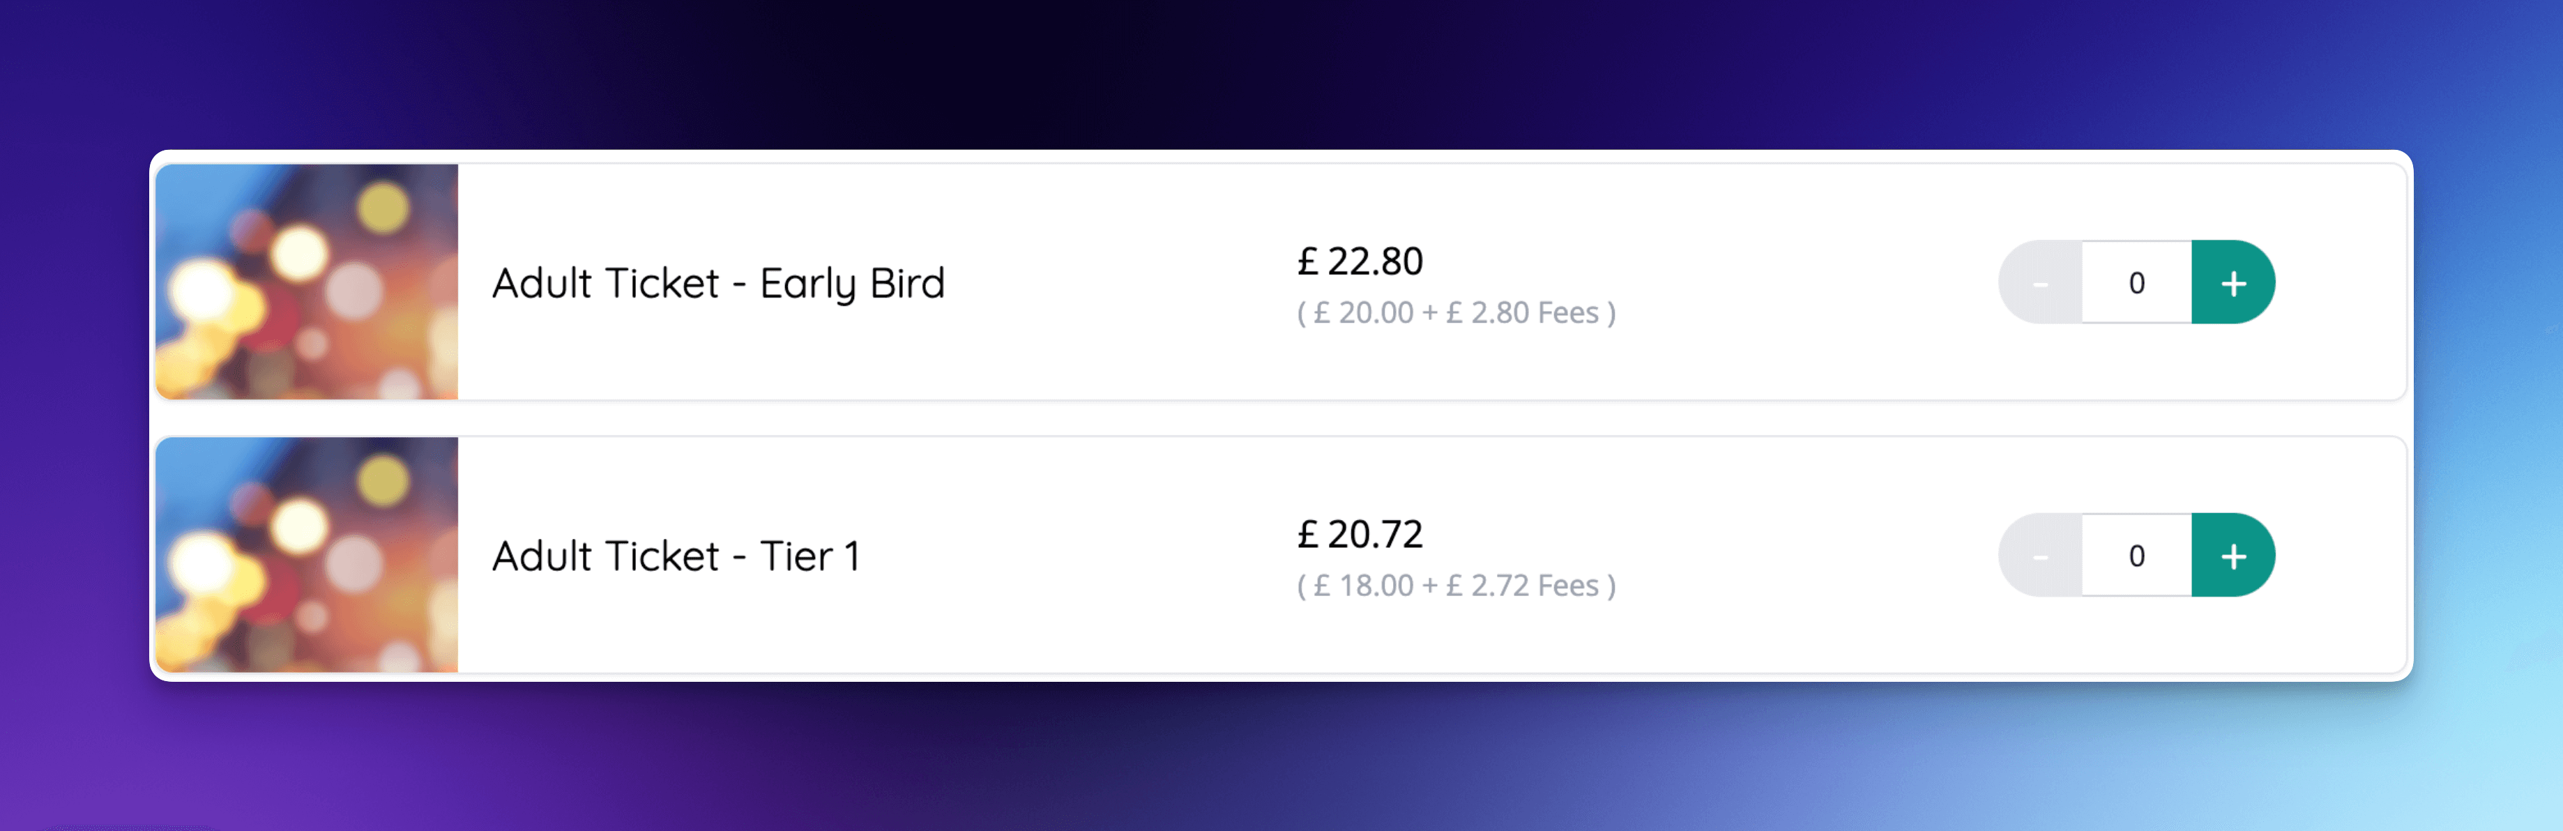Select the Adult Ticket - Early Bird title
Image resolution: width=2563 pixels, height=831 pixels.
pyautogui.click(x=718, y=282)
